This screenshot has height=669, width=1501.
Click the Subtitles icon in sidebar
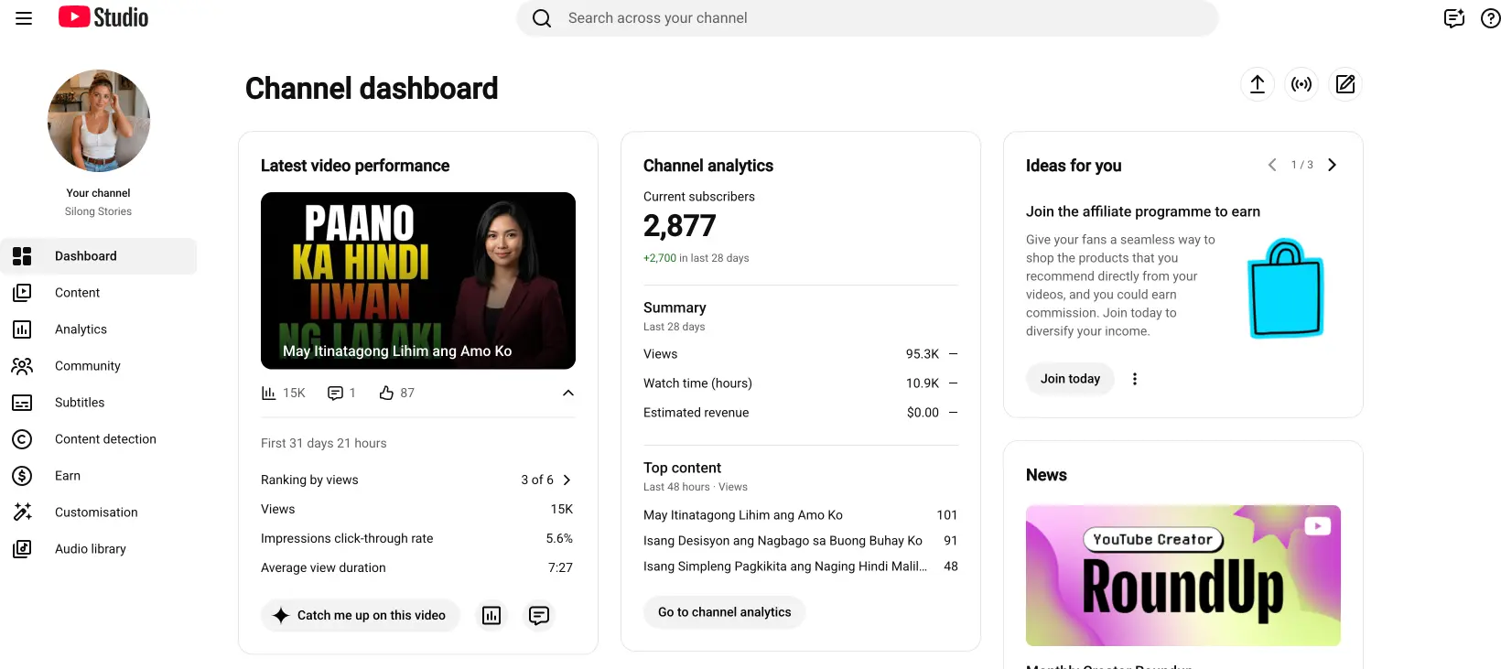pos(22,403)
